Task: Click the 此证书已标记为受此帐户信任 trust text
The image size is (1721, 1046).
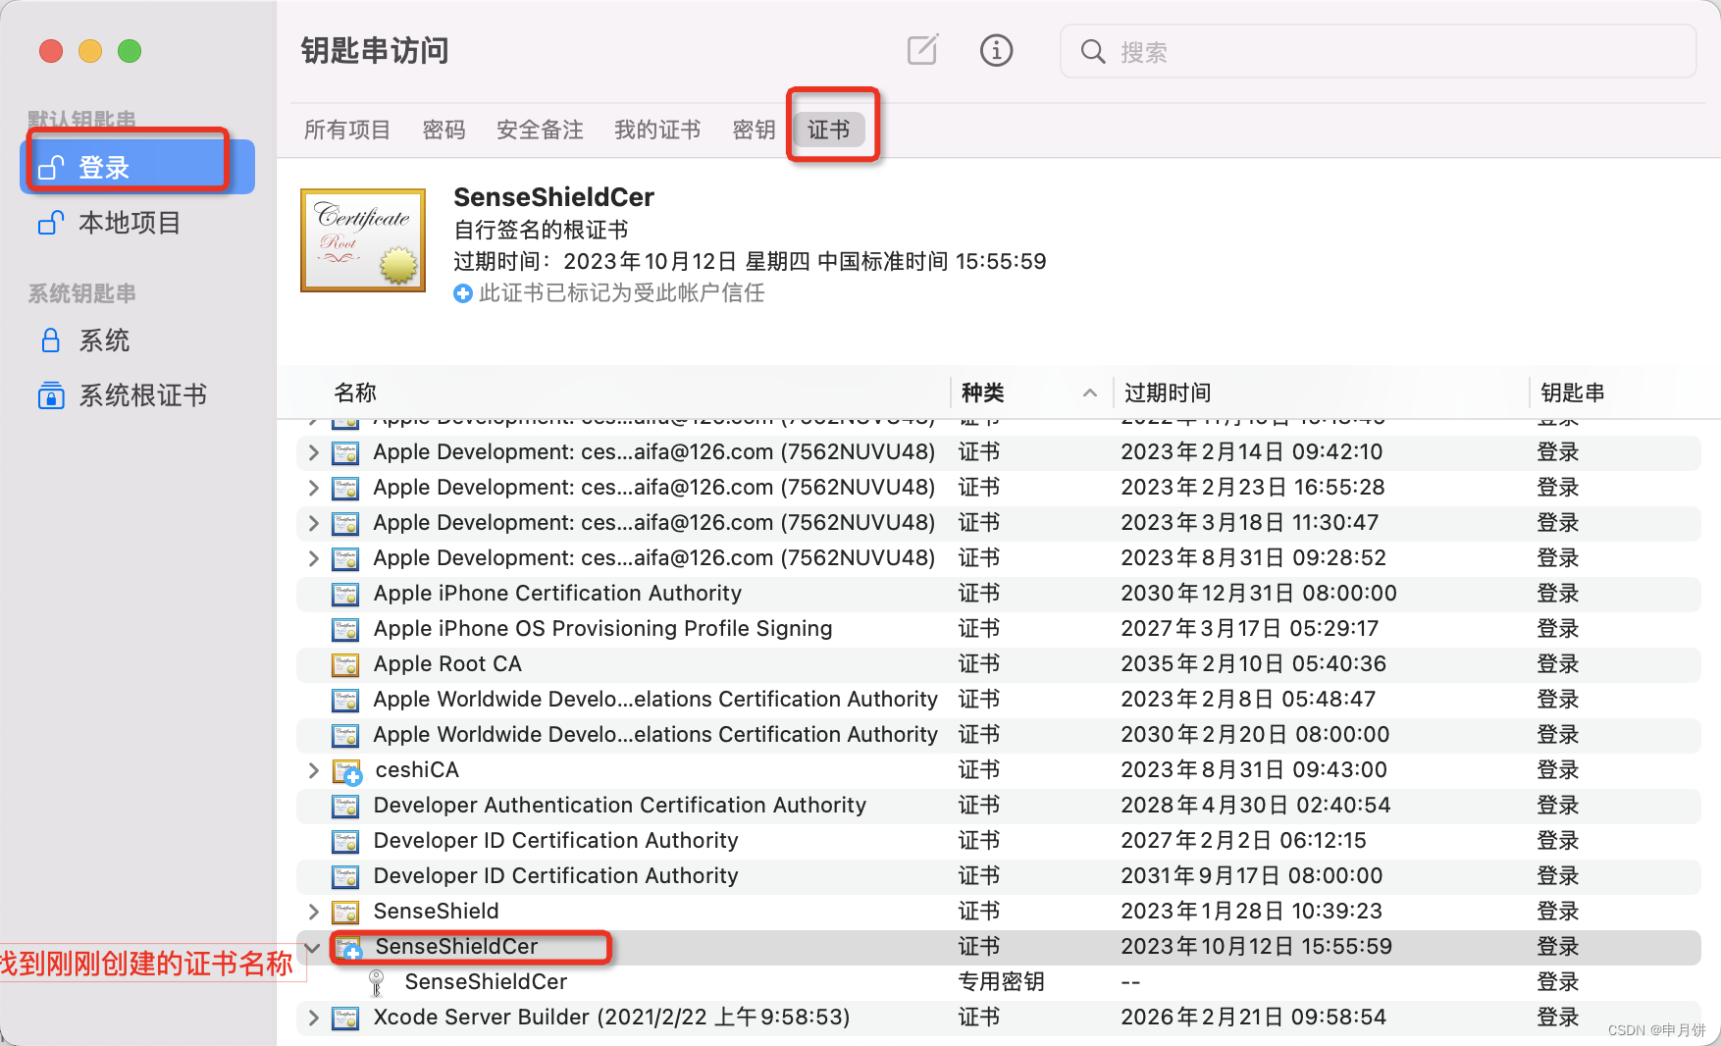Action: (621, 293)
